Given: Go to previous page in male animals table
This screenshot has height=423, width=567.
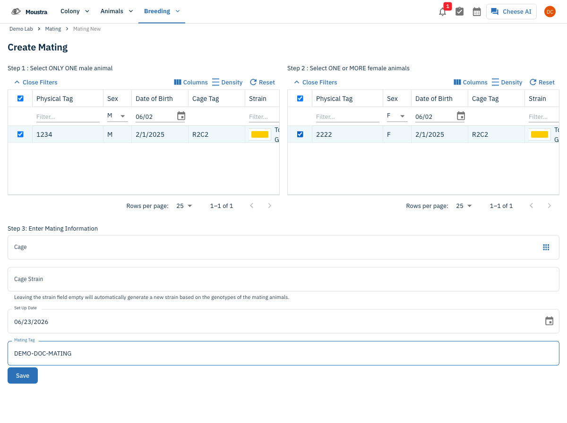Looking at the screenshot, I should (251, 206).
